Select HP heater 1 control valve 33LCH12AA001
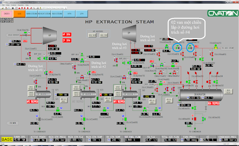 click(x=58, y=110)
